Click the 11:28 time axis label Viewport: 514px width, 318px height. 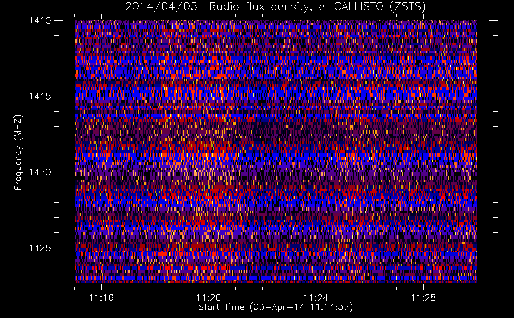tap(423, 298)
